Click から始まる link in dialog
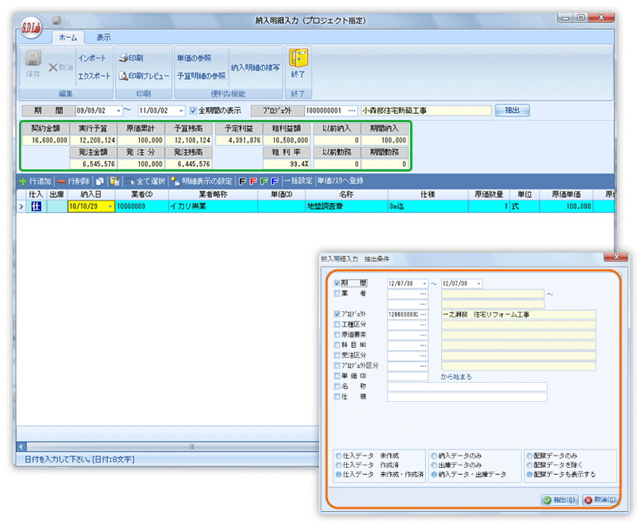This screenshot has width=644, height=527. 456,377
